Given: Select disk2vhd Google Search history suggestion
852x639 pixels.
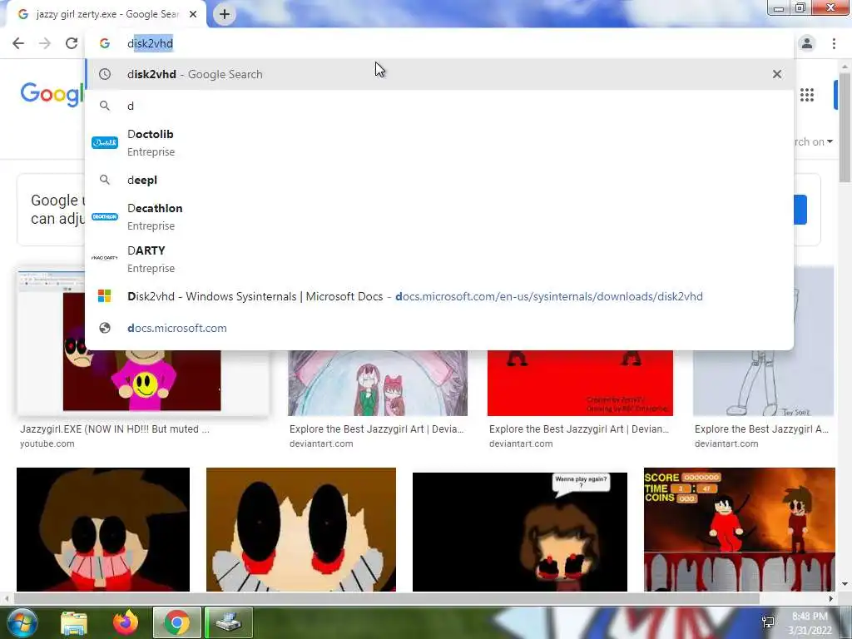Looking at the screenshot, I should click(x=439, y=74).
